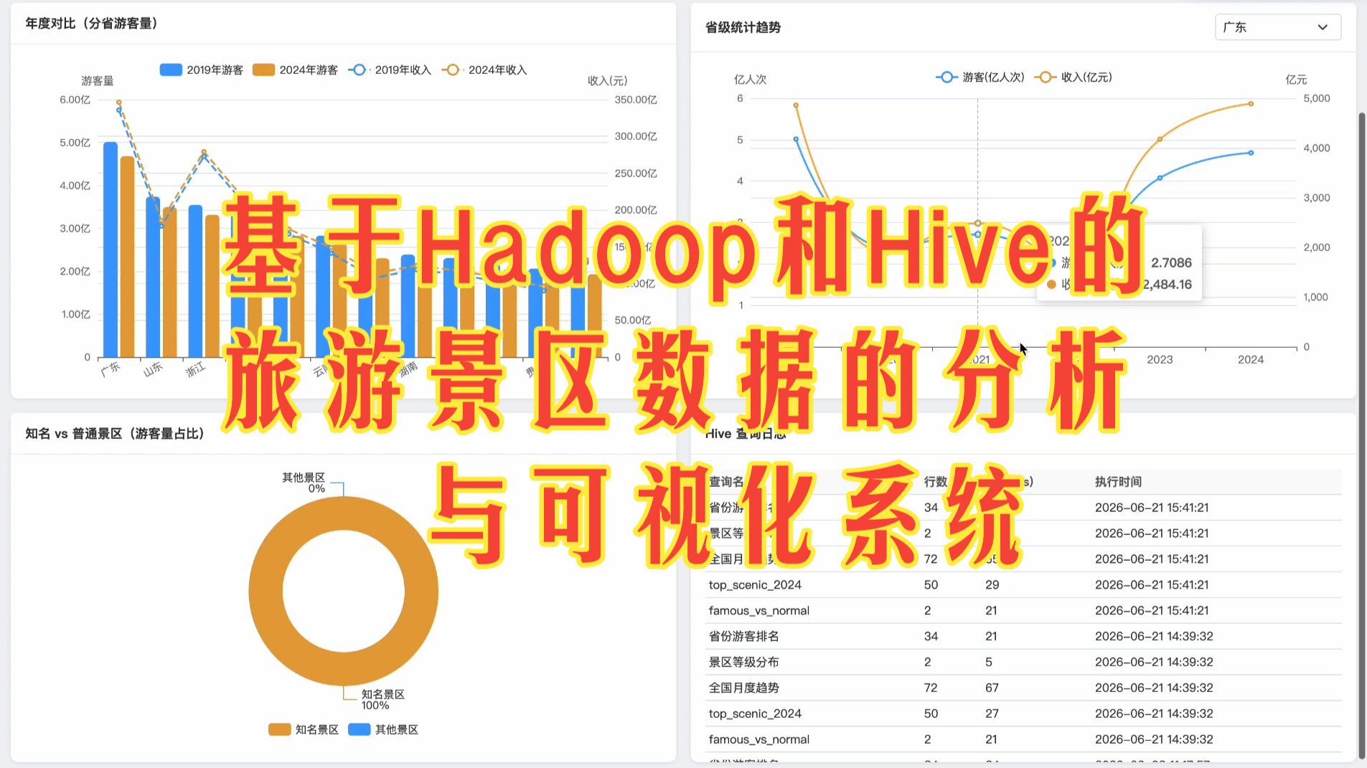Click the 67 cell in 全国月度趋势 row
This screenshot has height=768, width=1367.
coord(992,688)
